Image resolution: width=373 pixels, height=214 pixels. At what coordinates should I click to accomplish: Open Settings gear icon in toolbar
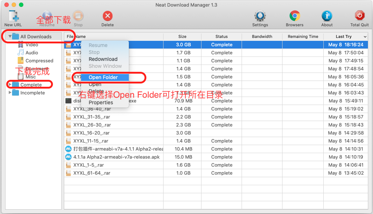point(260,16)
